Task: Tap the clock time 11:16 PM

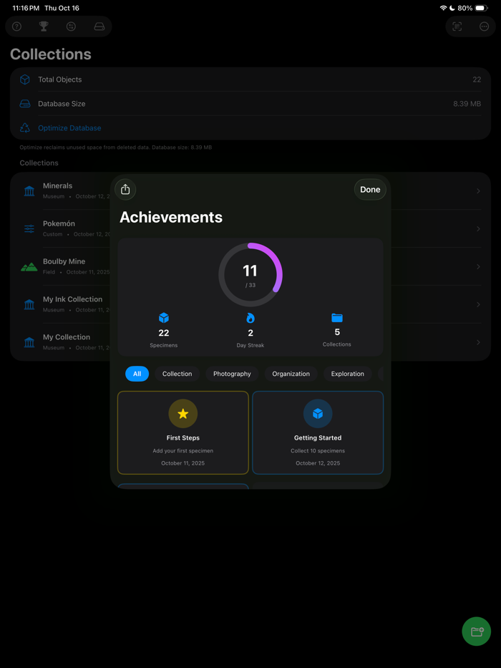Action: click(26, 8)
